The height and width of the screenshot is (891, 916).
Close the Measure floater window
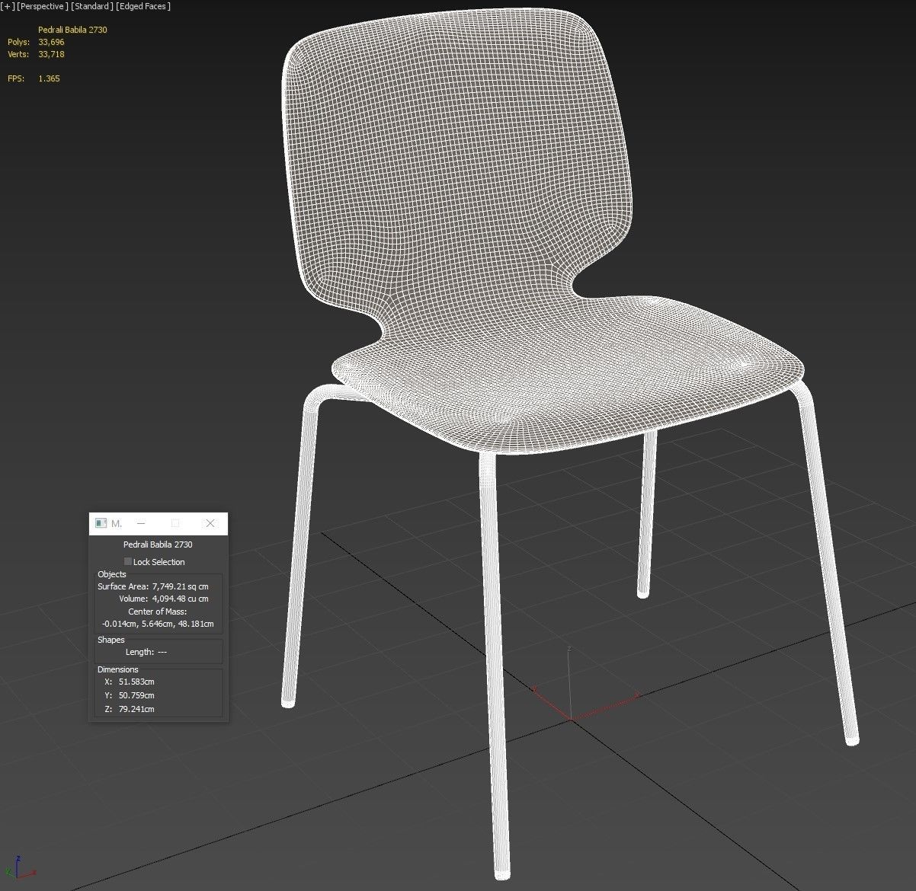click(210, 523)
